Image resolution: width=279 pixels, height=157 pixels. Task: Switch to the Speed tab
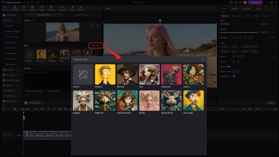tap(235, 8)
